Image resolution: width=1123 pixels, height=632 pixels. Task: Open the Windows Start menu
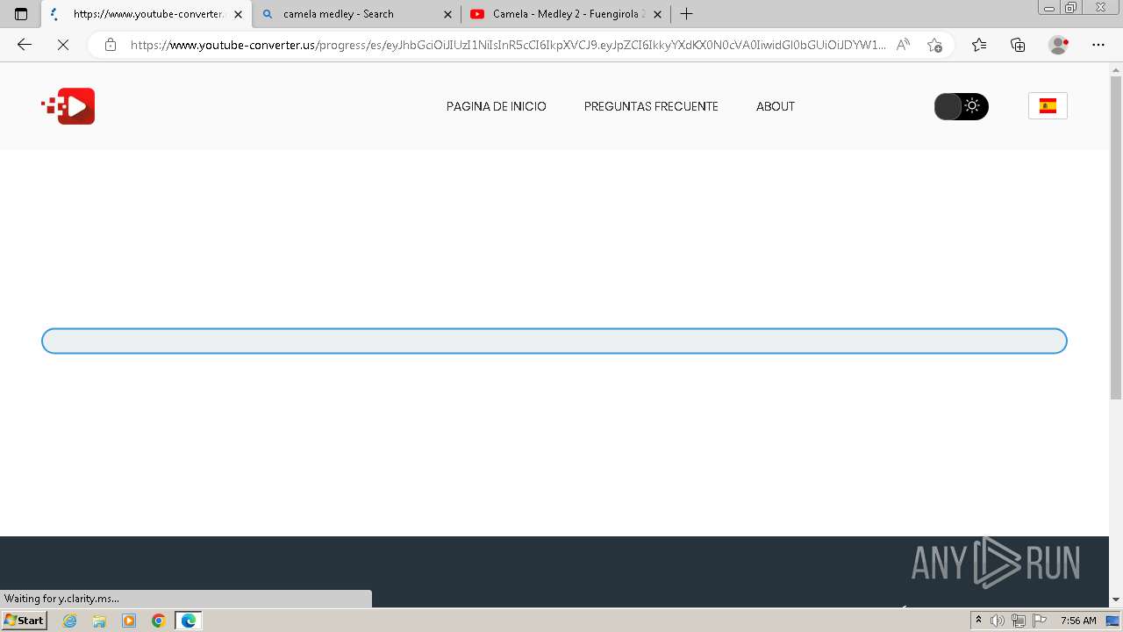coord(25,621)
